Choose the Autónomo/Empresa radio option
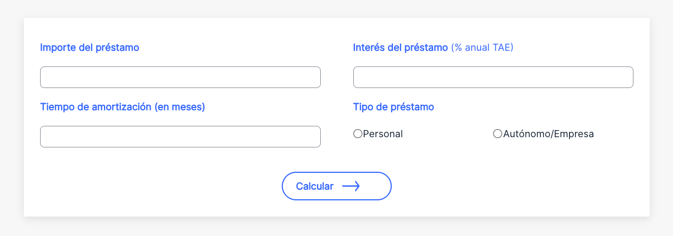 (x=497, y=134)
